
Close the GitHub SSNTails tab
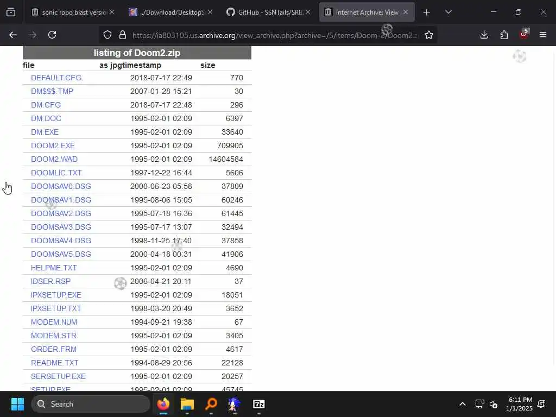point(308,12)
